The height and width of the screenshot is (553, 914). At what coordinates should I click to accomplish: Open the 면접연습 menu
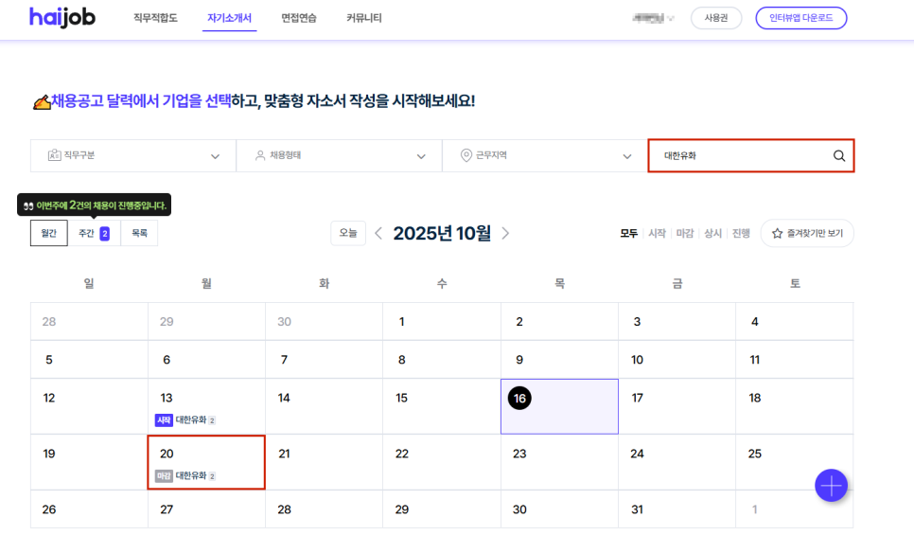(x=299, y=18)
